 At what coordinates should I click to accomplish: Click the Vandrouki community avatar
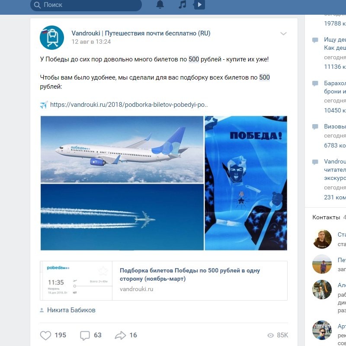(52, 38)
